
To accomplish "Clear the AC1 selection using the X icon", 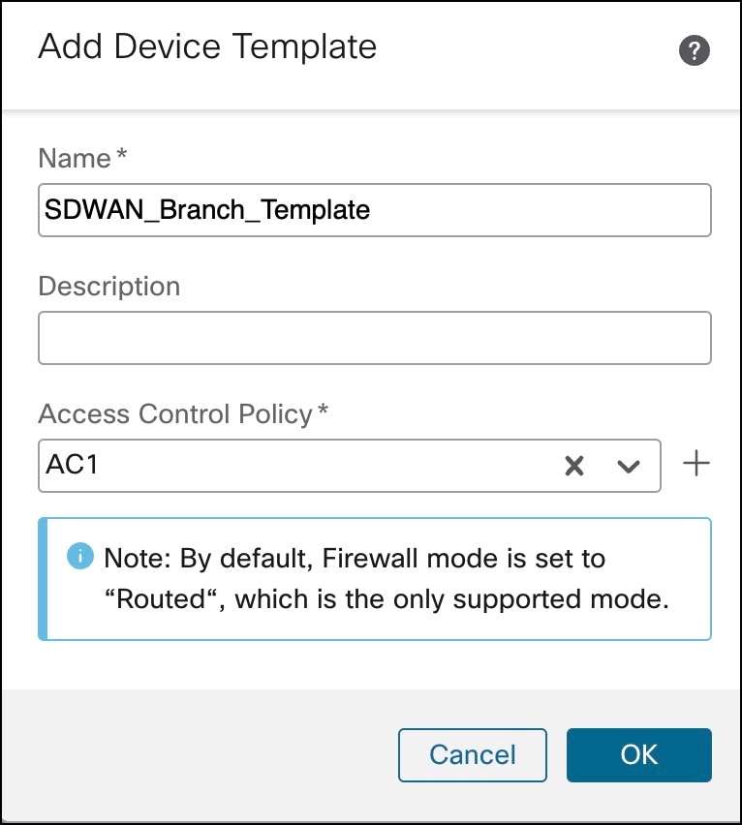I will 573,465.
